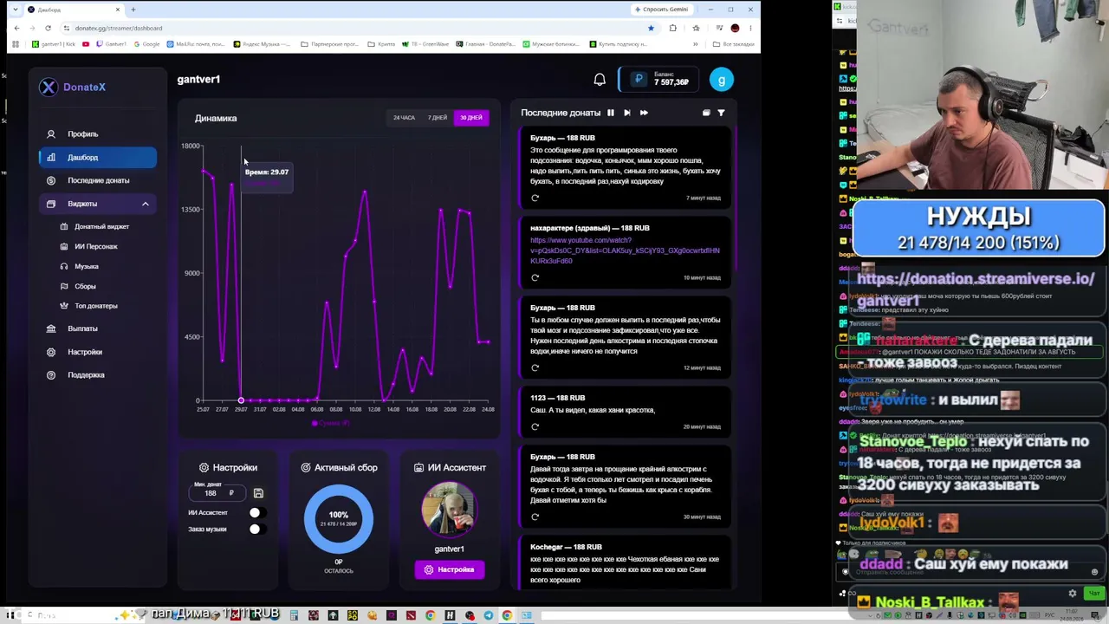1109x624 pixels.
Task: Open the donations filter
Action: coord(721,113)
